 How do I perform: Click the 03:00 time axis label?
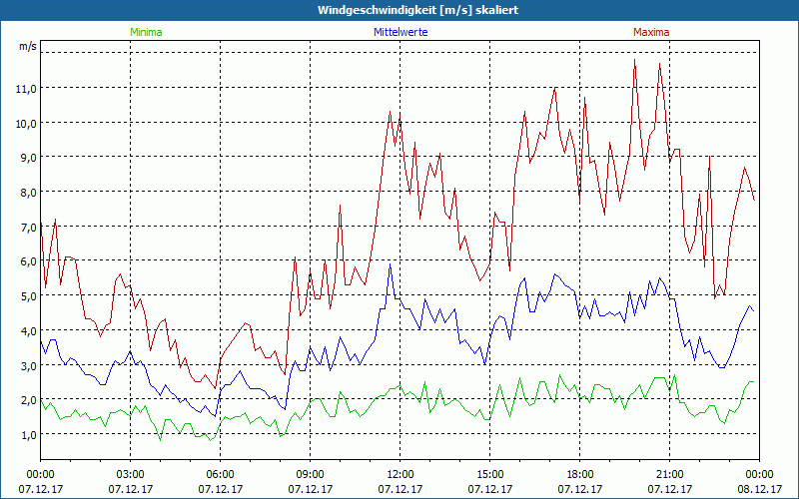pos(131,475)
